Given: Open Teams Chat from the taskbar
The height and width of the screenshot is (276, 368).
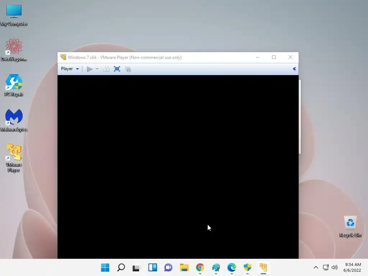Looking at the screenshot, I should tap(168, 267).
